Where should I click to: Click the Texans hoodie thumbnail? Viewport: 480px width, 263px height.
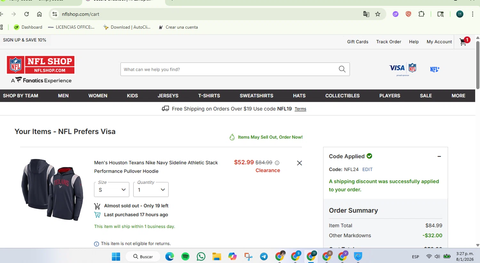52,190
